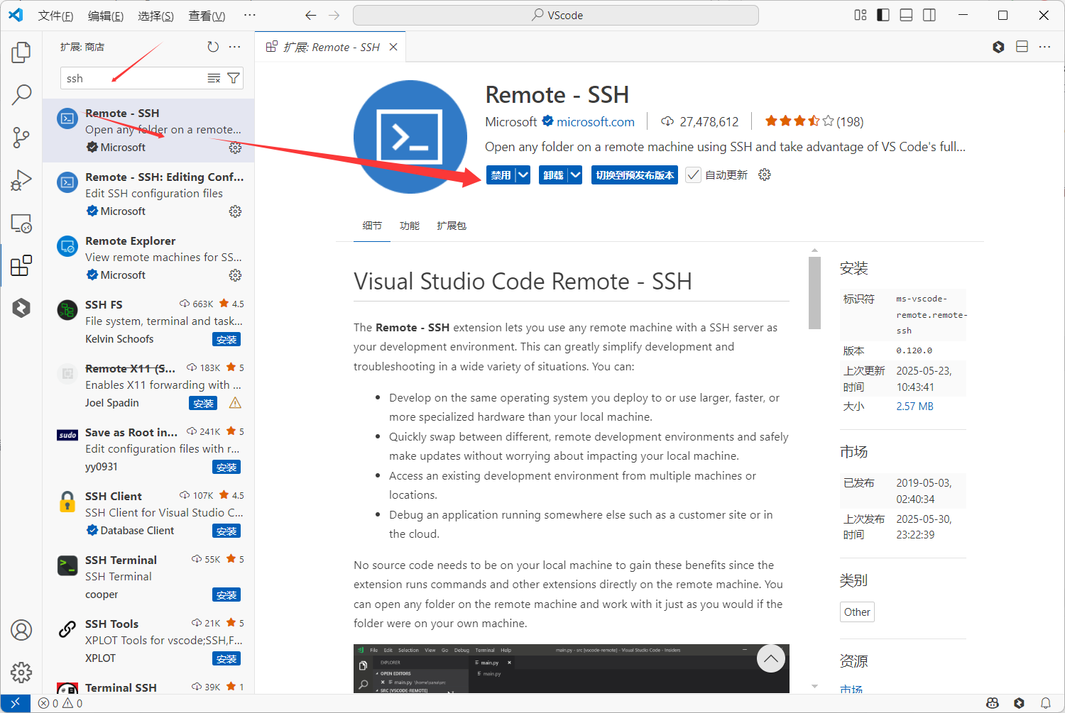Select the Remote Explorer extension list item

pyautogui.click(x=148, y=258)
